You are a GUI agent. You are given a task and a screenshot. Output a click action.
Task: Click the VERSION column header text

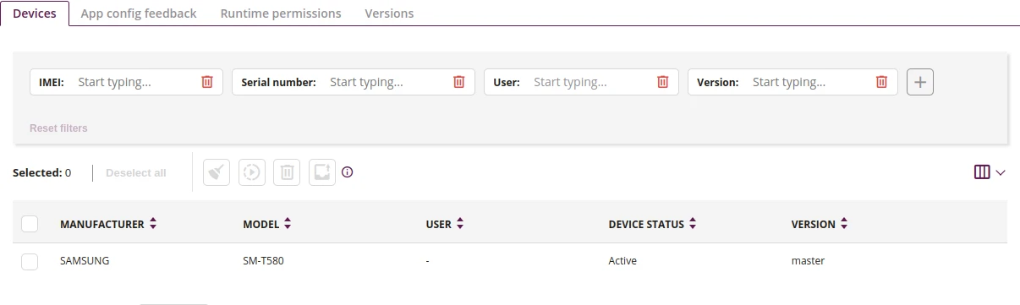click(814, 225)
